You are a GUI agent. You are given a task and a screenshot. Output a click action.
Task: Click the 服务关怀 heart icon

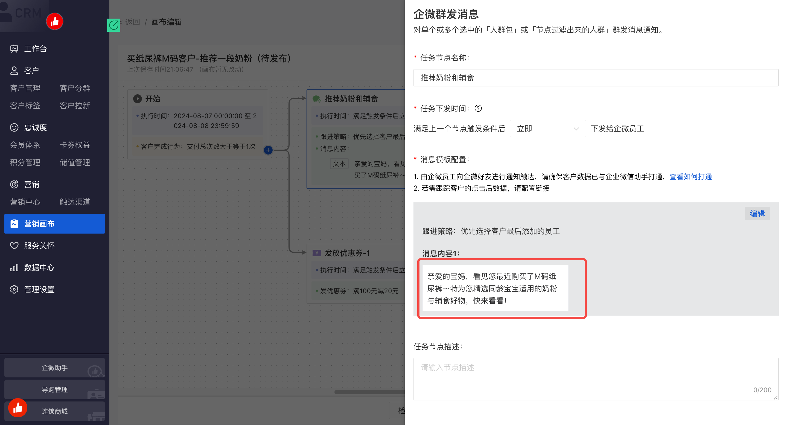click(x=14, y=246)
